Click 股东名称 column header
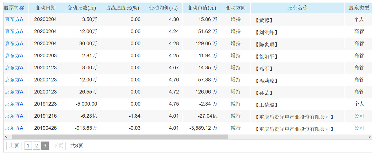The width and height of the screenshot is (375, 155). pyautogui.click(x=297, y=8)
